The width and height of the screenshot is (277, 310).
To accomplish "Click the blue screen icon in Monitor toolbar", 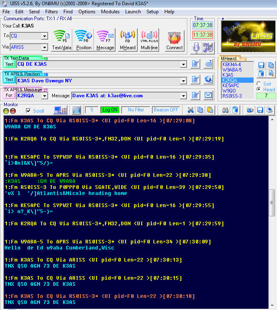I will (x=76, y=110).
